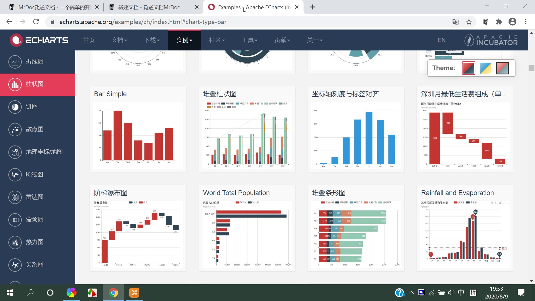The image size is (535, 301).
Task: Open the 堆叠条形图 example link
Action: (x=328, y=193)
